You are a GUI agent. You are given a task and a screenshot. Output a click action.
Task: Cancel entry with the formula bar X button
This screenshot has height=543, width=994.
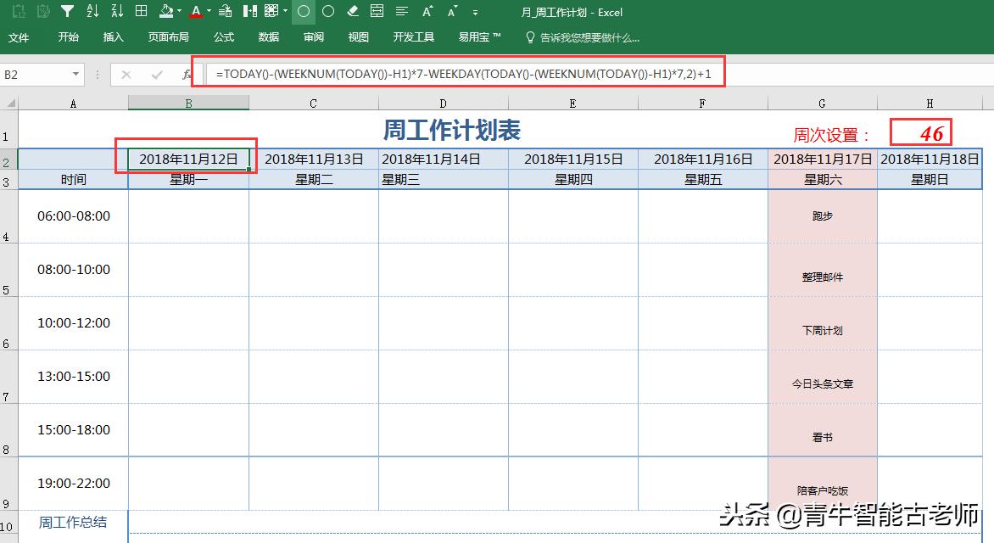point(126,74)
